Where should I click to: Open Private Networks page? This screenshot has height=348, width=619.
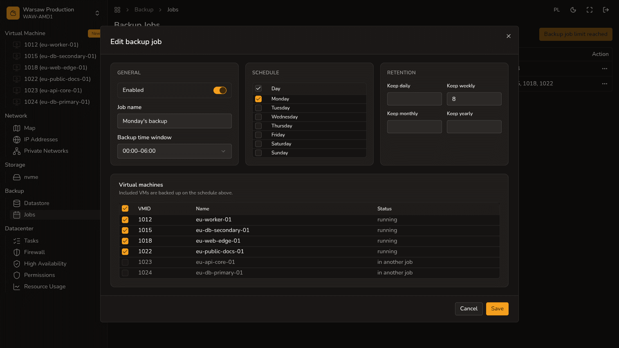[x=46, y=151]
